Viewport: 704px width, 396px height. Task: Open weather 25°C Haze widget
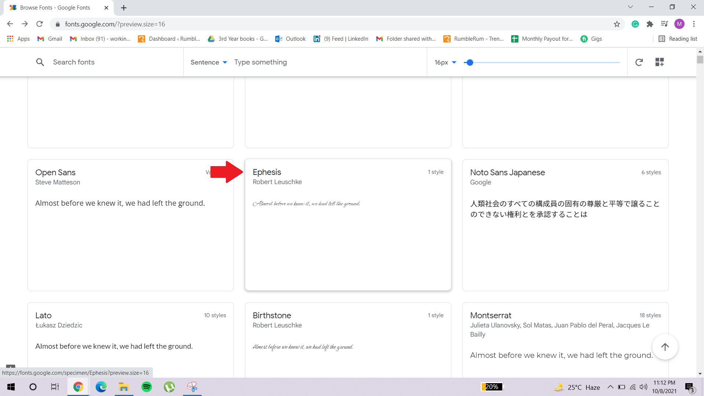[576, 387]
